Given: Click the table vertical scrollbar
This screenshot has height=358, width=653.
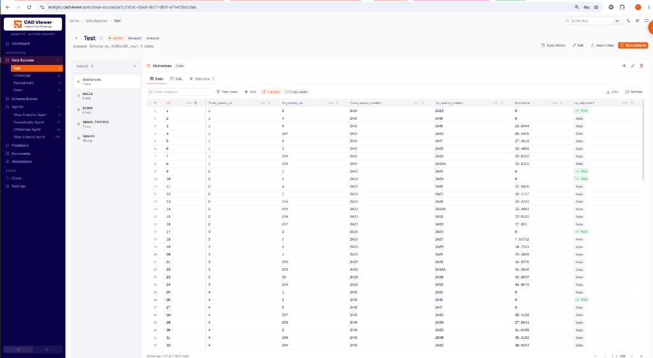Looking at the screenshot, I should pyautogui.click(x=643, y=140).
